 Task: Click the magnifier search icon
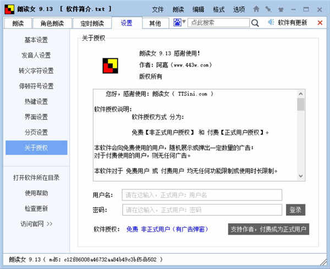click(x=255, y=23)
